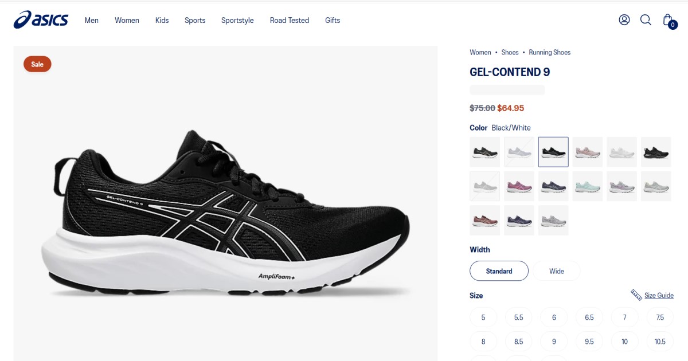This screenshot has height=361, width=688.
Task: Open the shopping bag cart icon
Action: [669, 21]
